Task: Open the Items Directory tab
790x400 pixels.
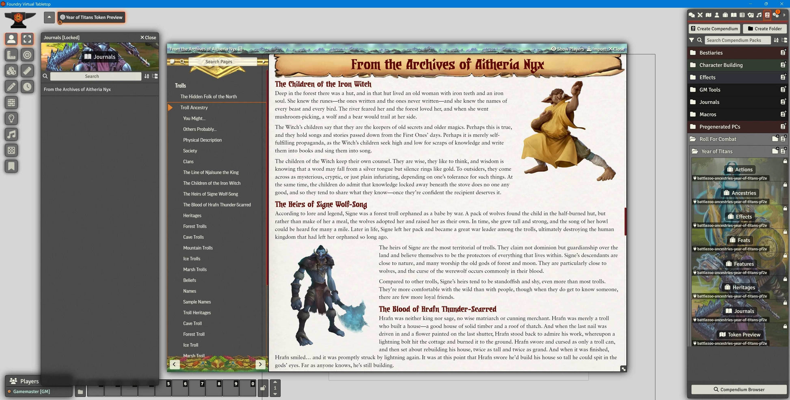Action: (725, 15)
